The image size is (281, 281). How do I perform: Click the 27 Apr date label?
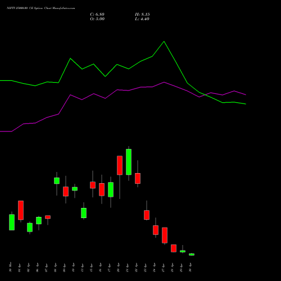pyautogui.click(x=163, y=268)
